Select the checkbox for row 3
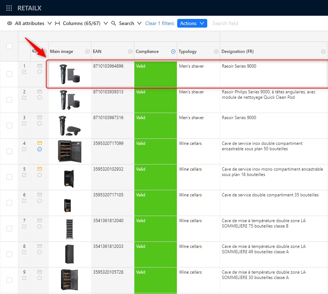Viewport: 328px width, 294px height. click(9, 126)
